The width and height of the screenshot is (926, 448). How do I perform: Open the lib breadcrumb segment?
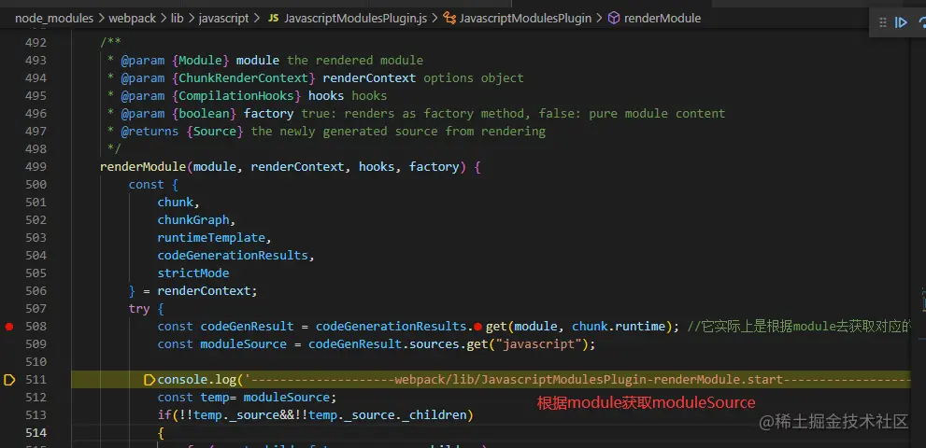coord(178,19)
